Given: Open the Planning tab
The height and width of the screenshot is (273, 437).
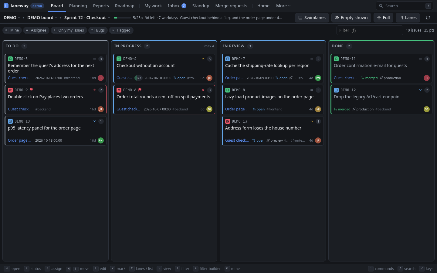Looking at the screenshot, I should click(78, 6).
